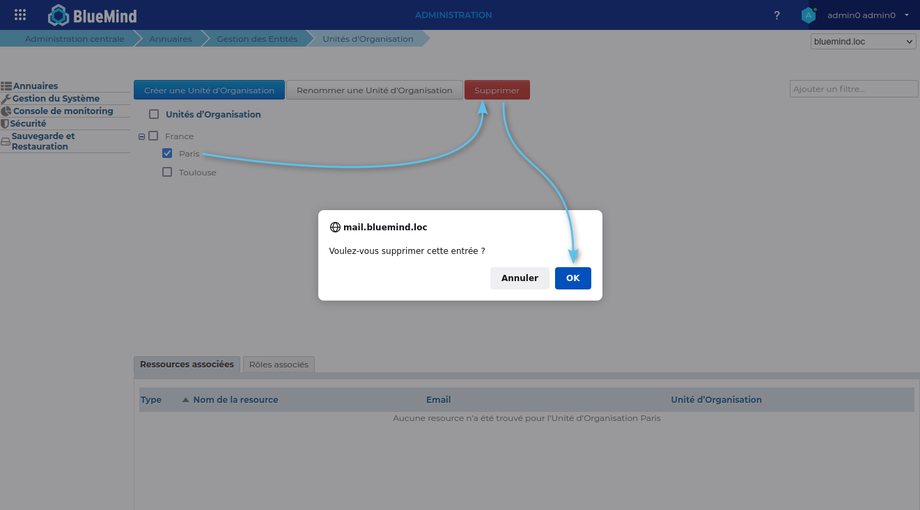
Task: Click the Gestion du Système wrench icon
Action: [6, 99]
